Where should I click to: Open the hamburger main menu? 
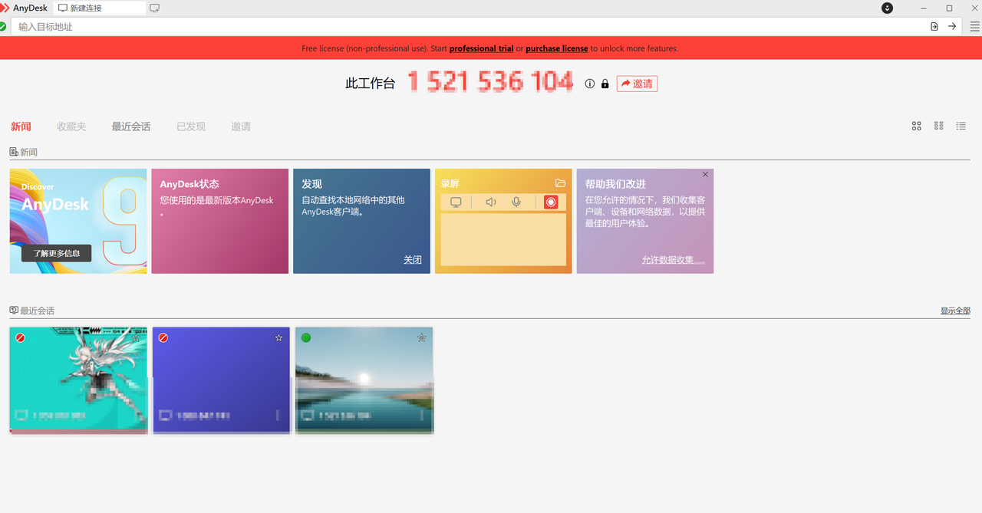point(974,27)
